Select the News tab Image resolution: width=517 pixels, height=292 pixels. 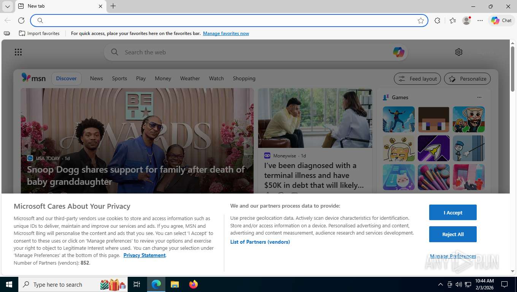[x=97, y=78]
